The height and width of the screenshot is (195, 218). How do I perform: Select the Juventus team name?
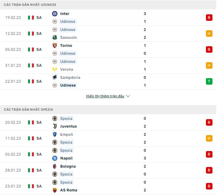click(x=68, y=126)
